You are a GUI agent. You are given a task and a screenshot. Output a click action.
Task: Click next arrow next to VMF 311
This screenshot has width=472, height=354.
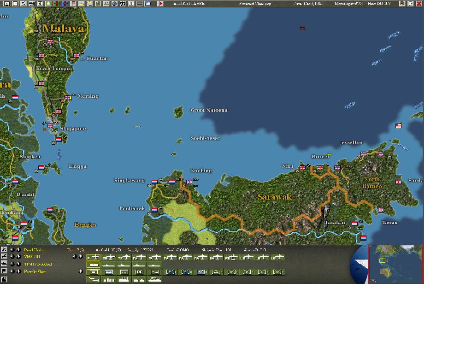(18, 256)
